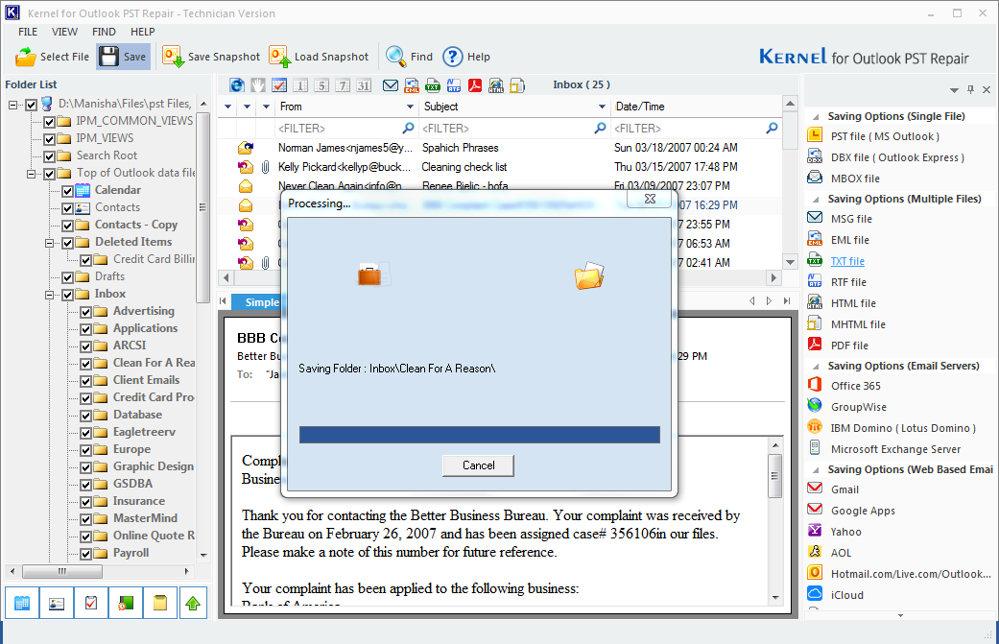Choose Office 365 saving option

pyautogui.click(x=856, y=386)
